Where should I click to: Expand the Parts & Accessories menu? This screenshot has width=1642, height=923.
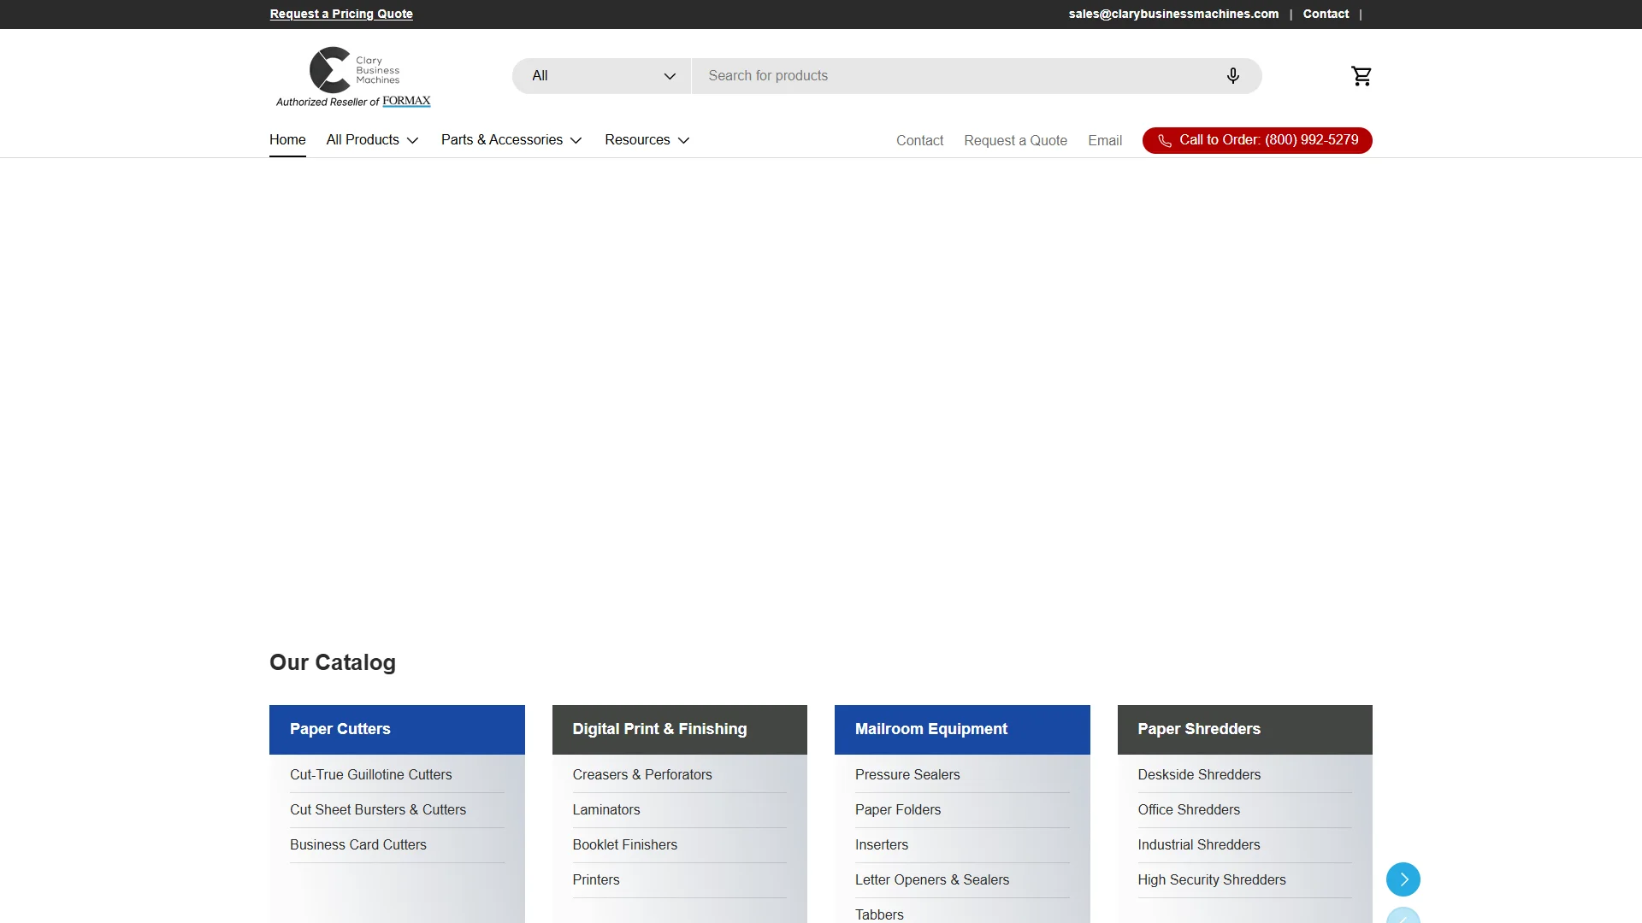pos(511,140)
